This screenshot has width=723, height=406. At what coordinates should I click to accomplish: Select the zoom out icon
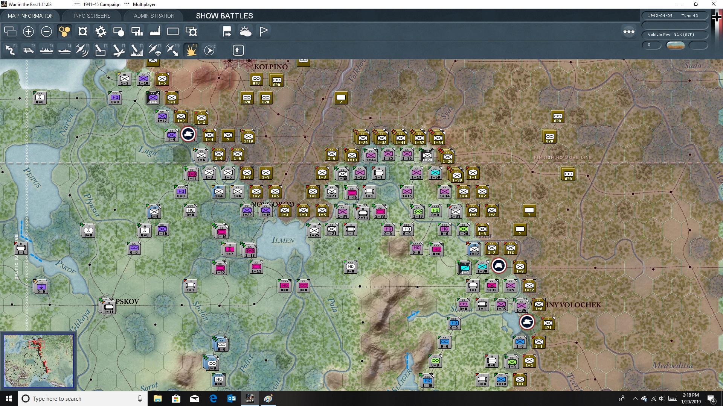tap(46, 32)
